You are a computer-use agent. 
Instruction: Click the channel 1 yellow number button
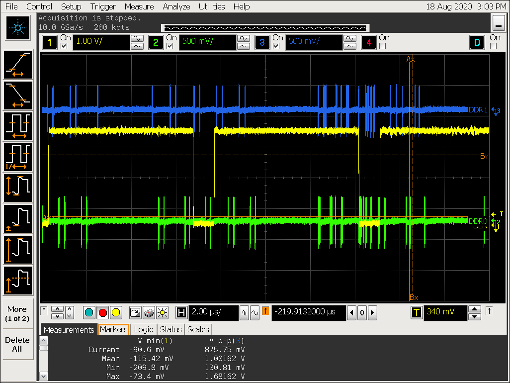coord(49,42)
